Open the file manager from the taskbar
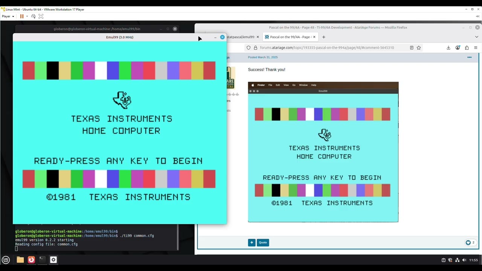 click(x=20, y=260)
